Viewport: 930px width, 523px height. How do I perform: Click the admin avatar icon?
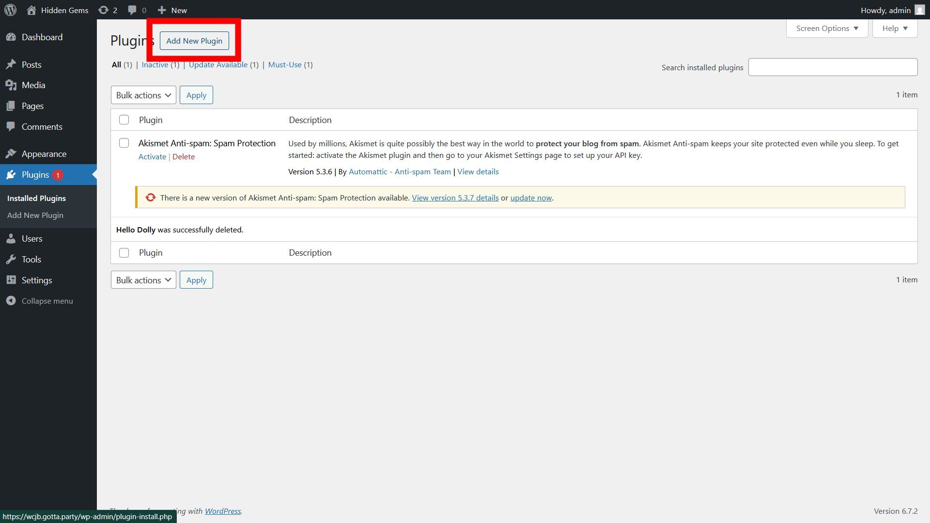click(919, 10)
